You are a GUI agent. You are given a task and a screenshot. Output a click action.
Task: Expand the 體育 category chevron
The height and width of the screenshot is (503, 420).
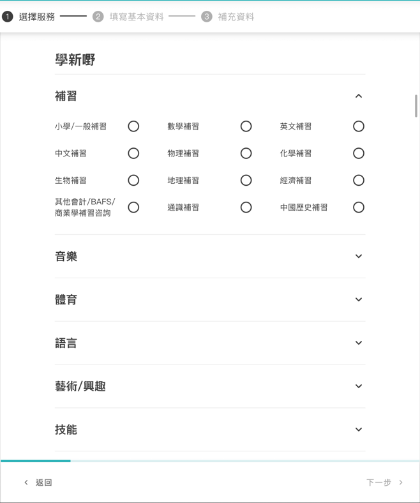[x=359, y=299]
